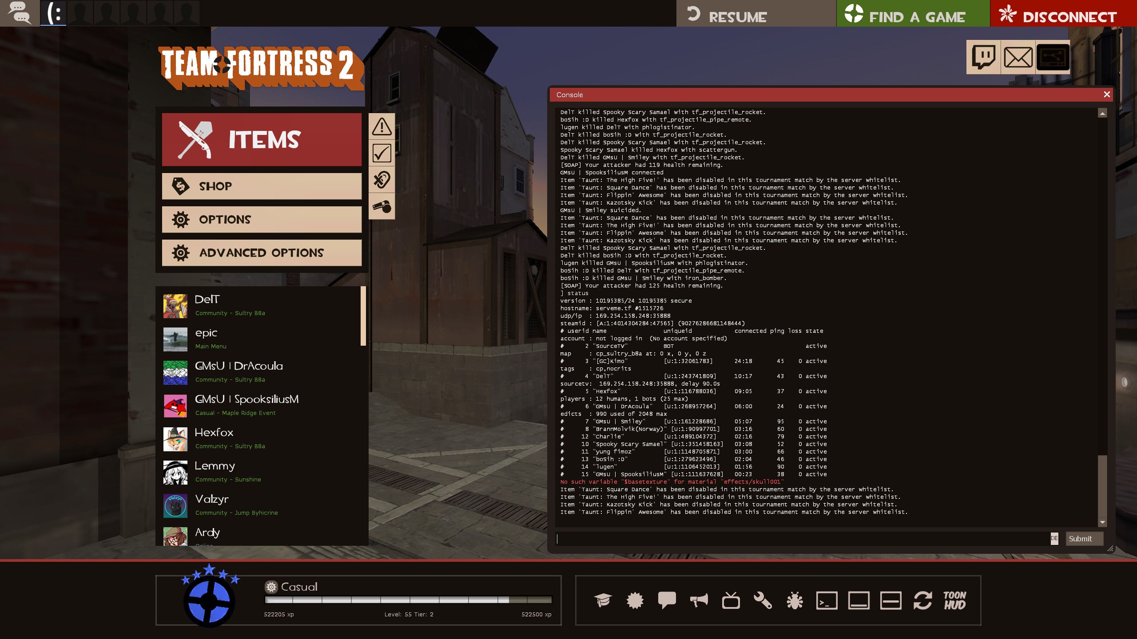Click the Submit console button
This screenshot has width=1137, height=639.
(x=1084, y=538)
